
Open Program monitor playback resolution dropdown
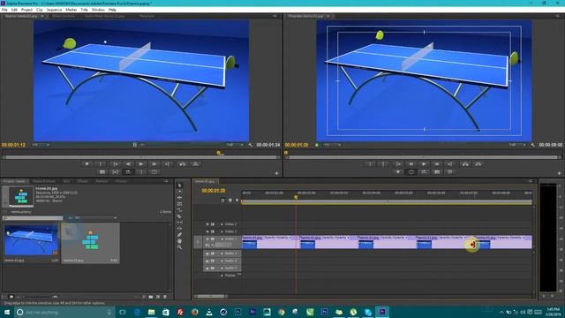(517, 145)
